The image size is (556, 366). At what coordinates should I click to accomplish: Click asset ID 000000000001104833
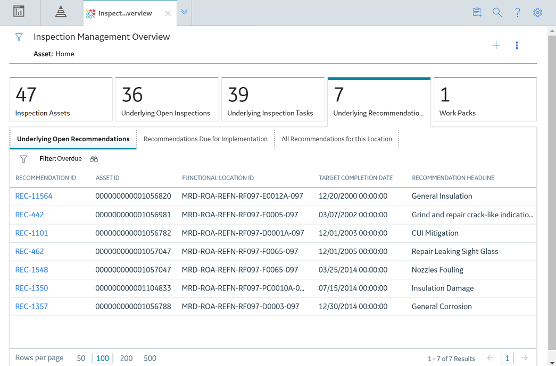click(x=134, y=288)
